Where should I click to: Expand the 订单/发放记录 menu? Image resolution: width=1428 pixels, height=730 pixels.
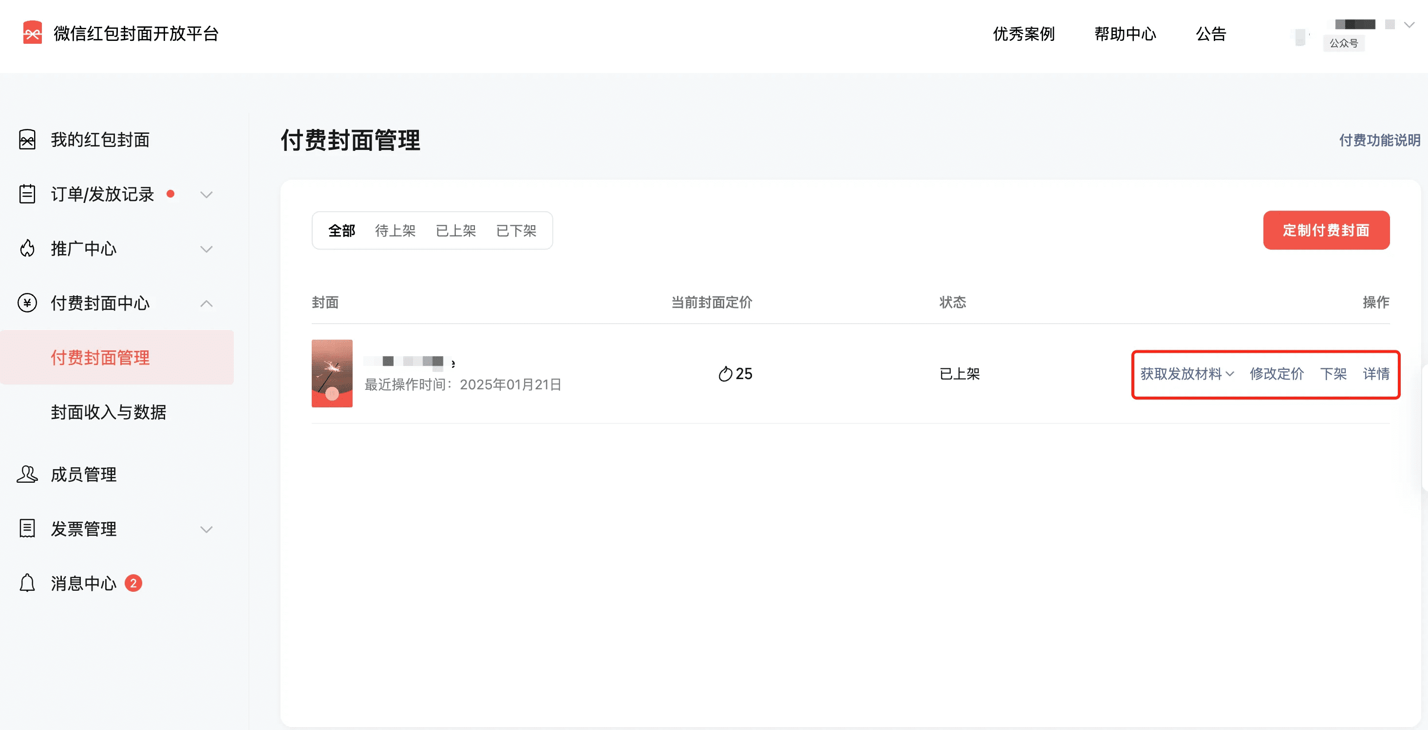coord(206,194)
